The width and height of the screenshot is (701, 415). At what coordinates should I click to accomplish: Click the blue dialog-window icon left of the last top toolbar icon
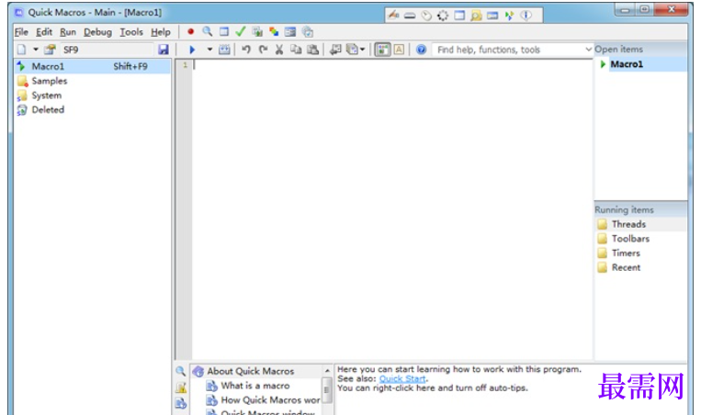point(290,32)
